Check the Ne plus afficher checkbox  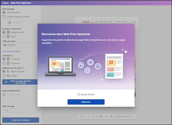78,94
